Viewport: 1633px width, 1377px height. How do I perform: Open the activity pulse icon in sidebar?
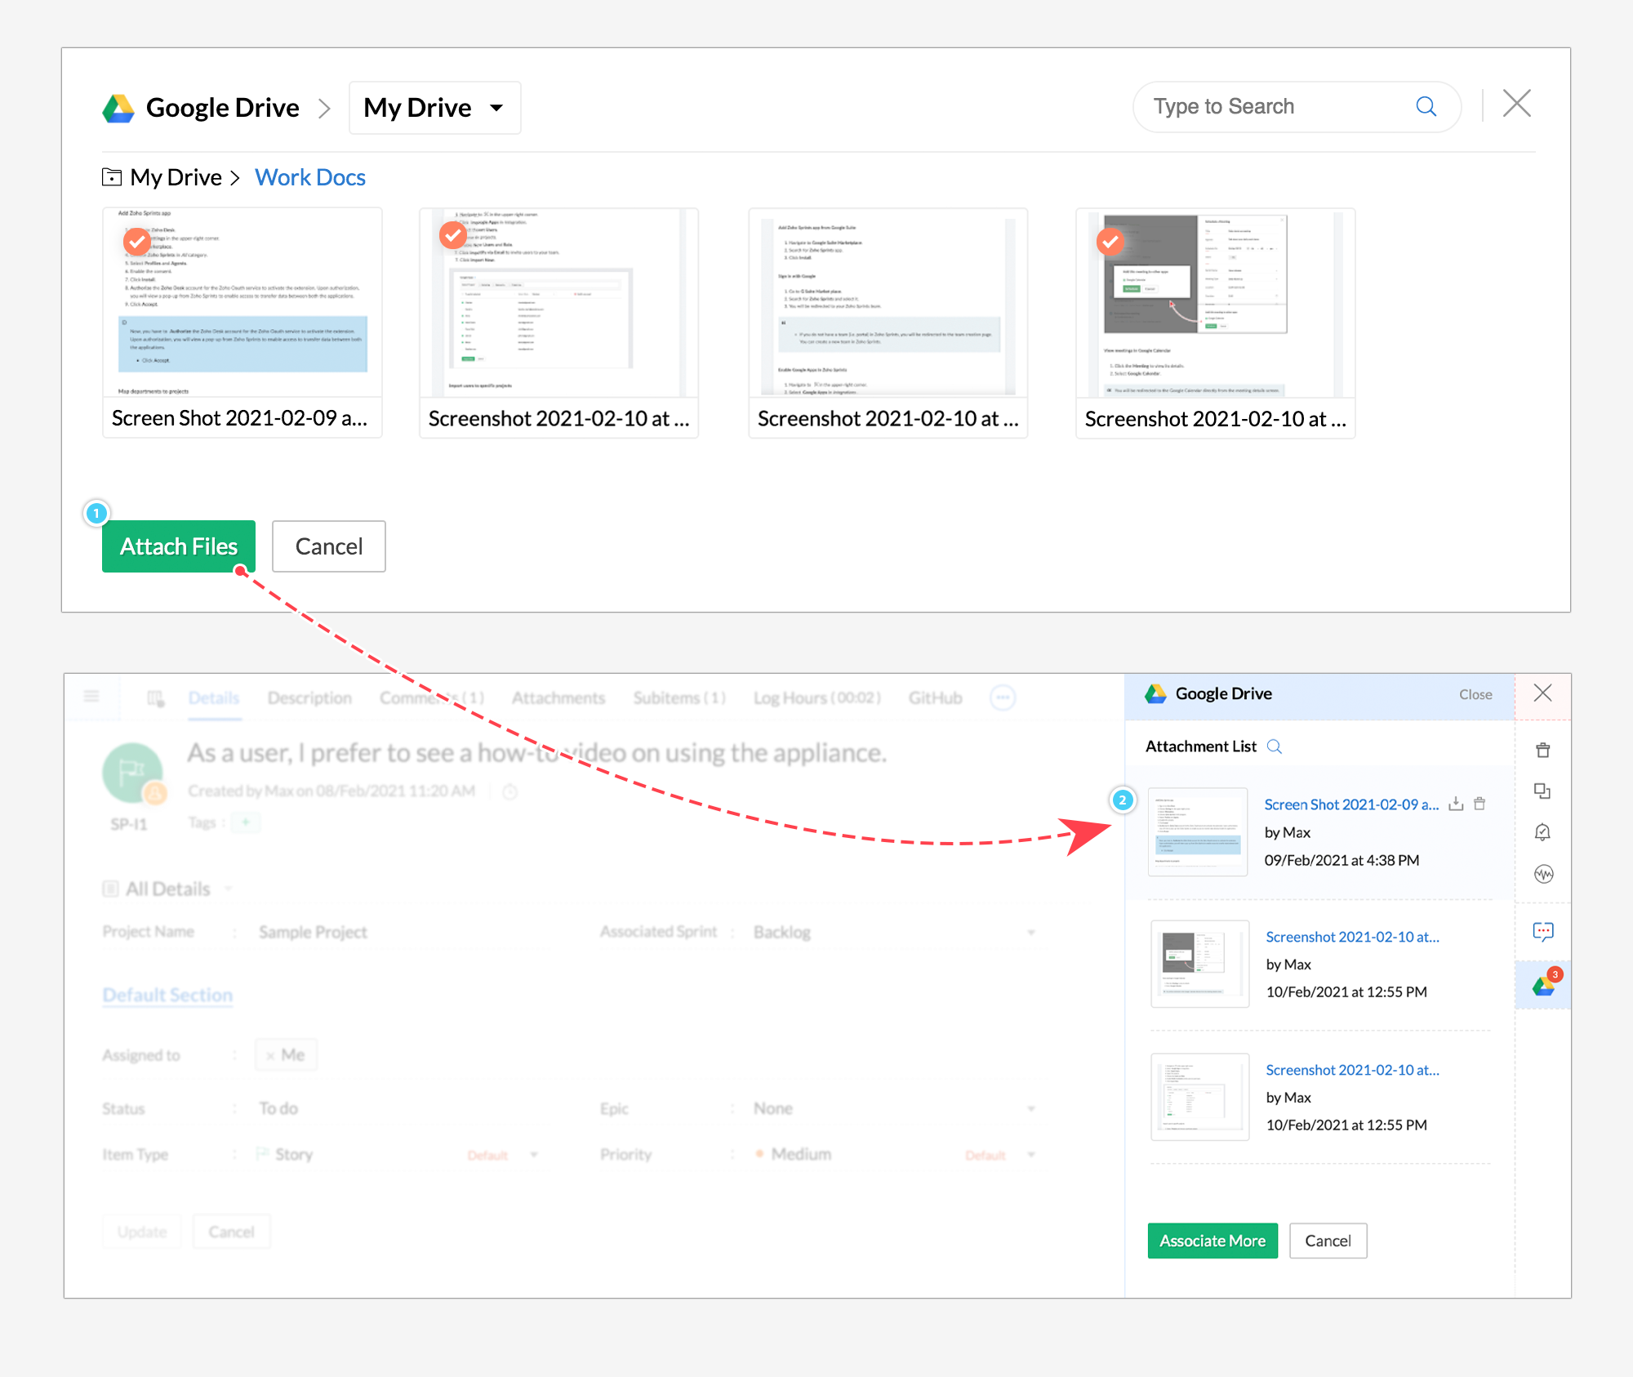[x=1542, y=874]
